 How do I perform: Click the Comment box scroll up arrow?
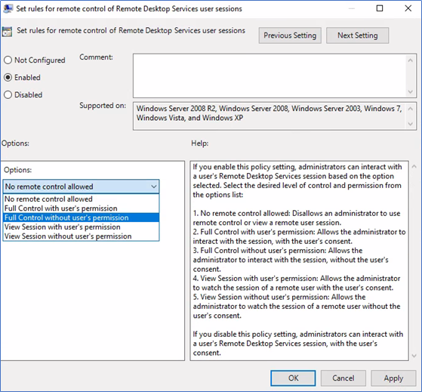tap(410, 60)
